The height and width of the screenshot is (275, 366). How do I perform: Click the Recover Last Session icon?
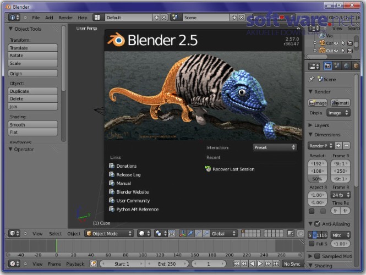(x=207, y=169)
